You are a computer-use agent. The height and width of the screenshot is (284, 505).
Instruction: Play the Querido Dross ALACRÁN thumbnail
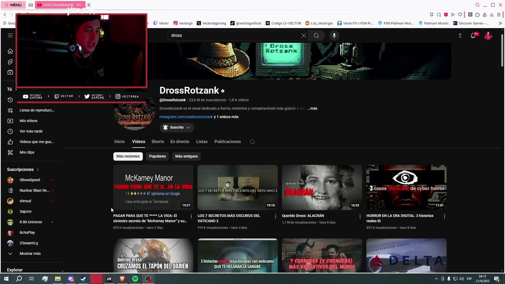coord(322,187)
